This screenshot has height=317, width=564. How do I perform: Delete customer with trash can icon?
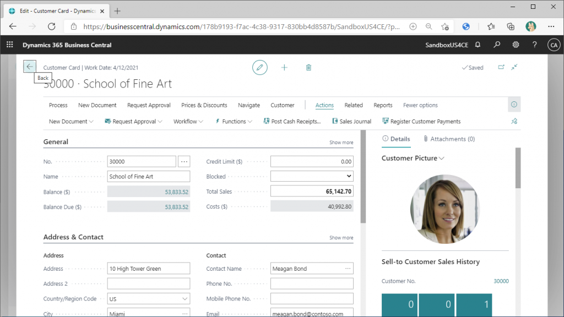308,68
